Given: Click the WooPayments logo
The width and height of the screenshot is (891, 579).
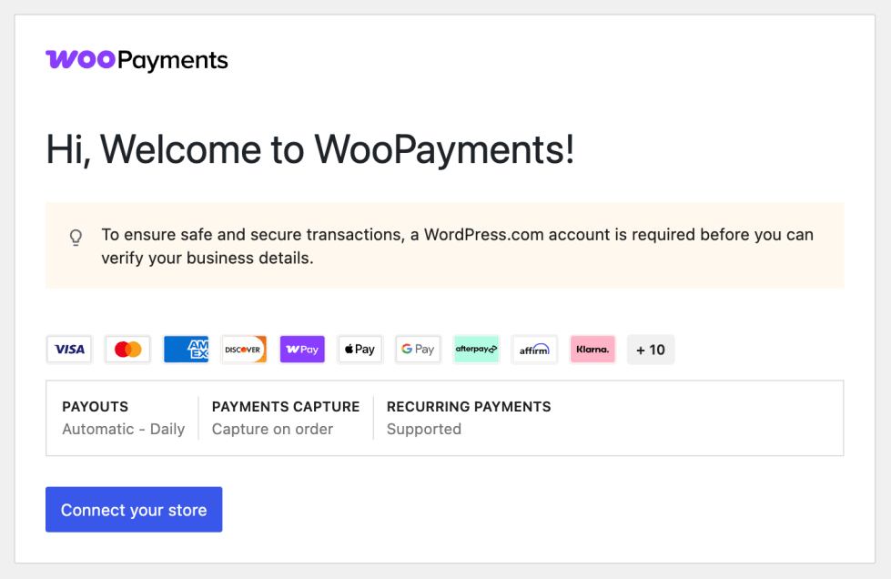Looking at the screenshot, I should click(x=137, y=60).
